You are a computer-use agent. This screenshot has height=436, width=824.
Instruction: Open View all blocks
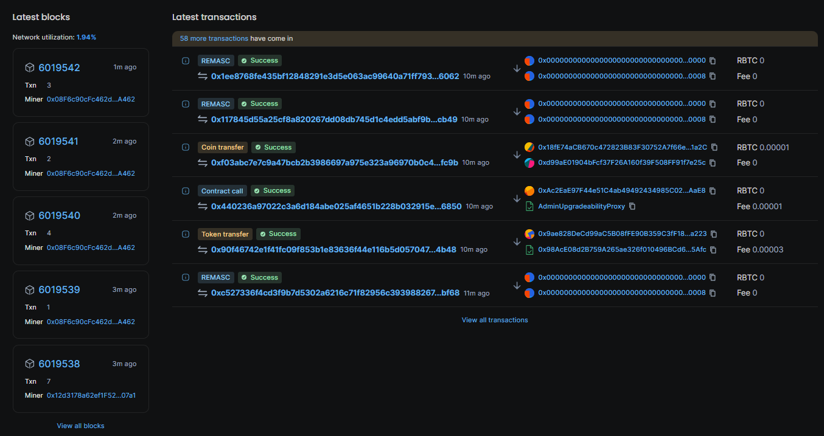tap(80, 425)
